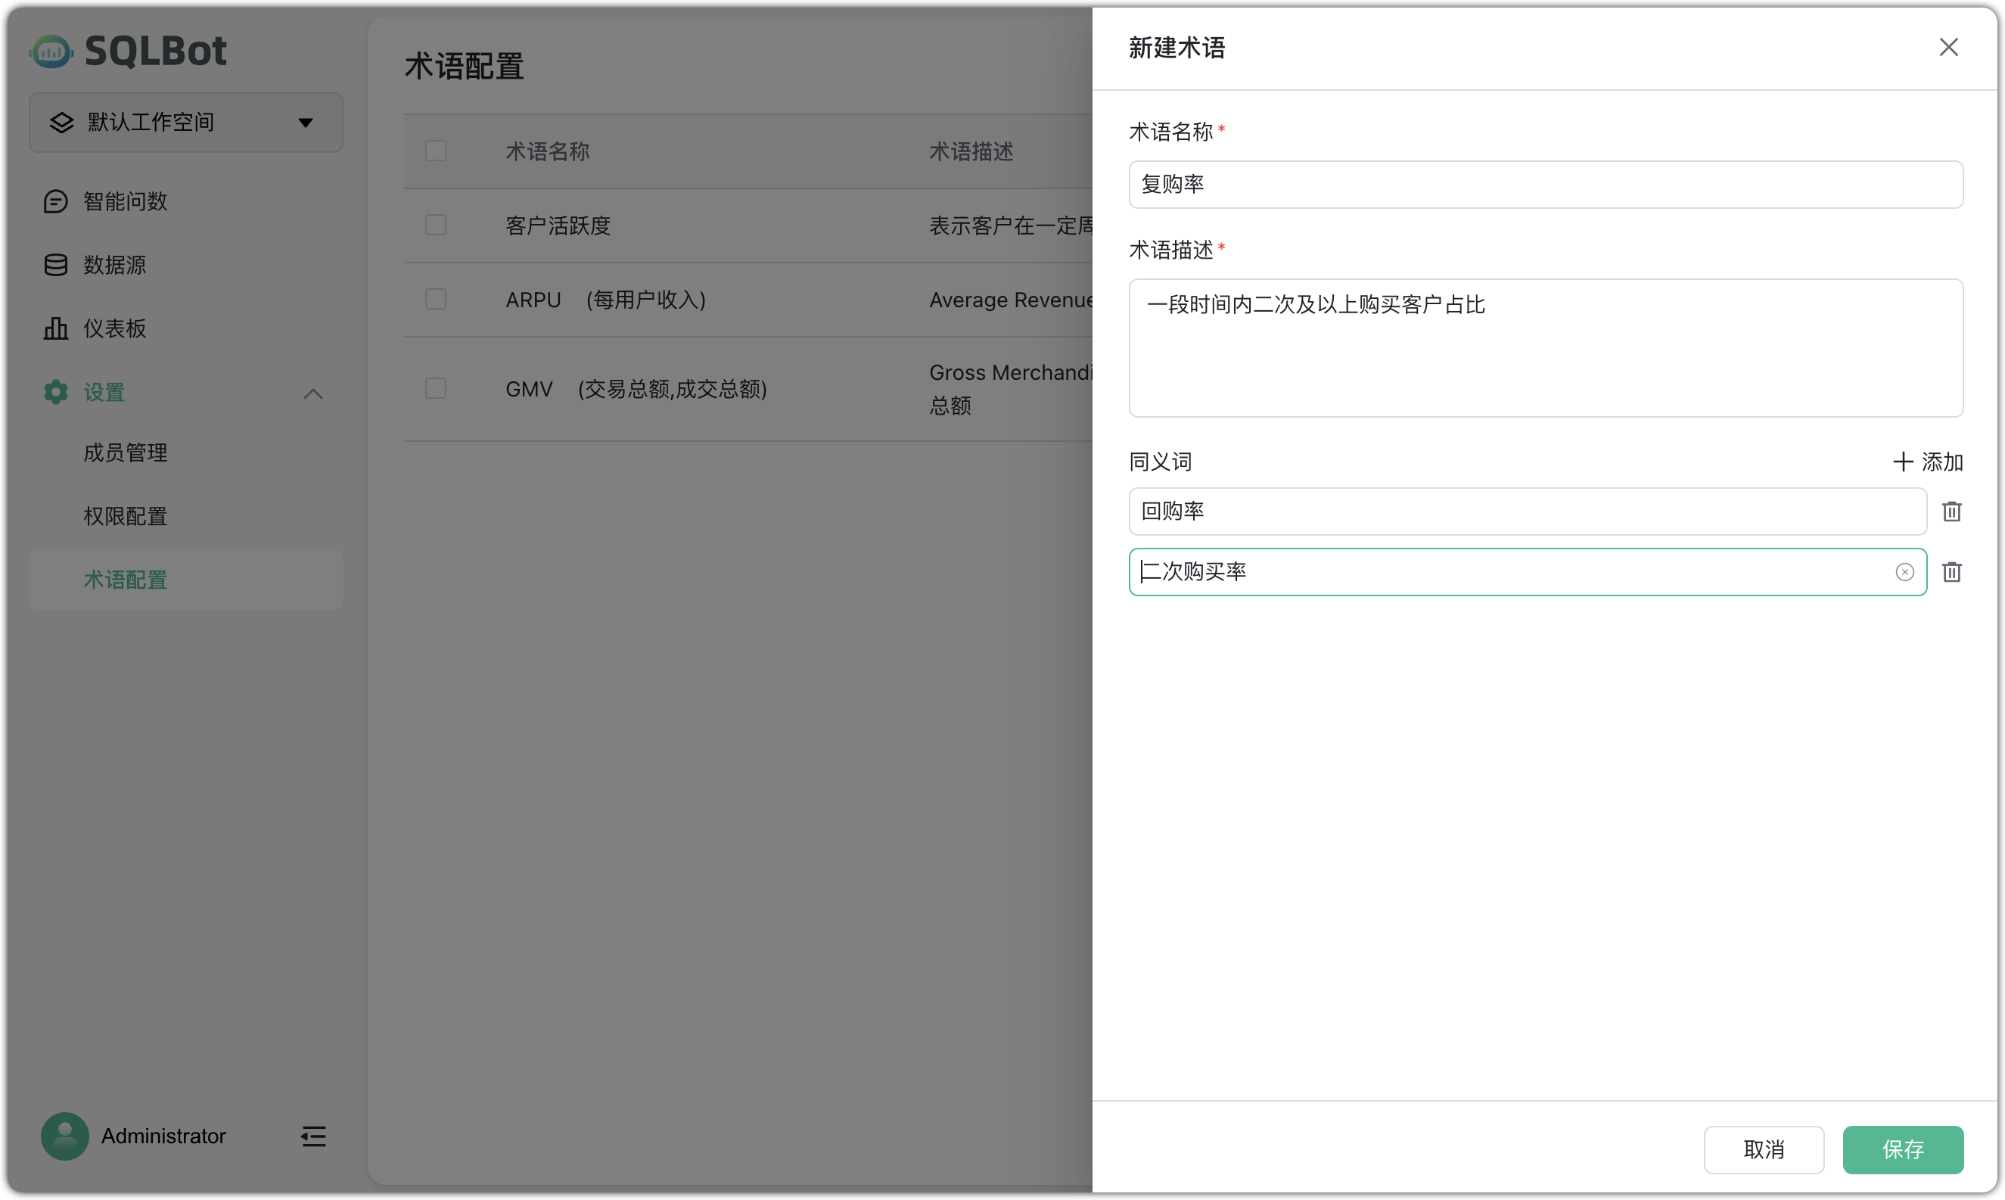Viewport: 2005px width, 1200px height.
Task: Click the 保存 button to save the term
Action: 1903,1149
